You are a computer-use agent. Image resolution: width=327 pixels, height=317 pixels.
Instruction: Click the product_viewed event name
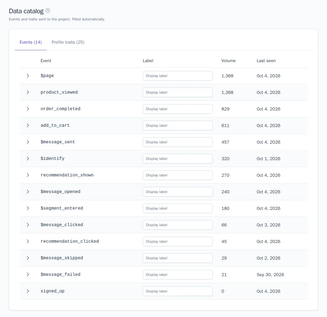tap(59, 92)
